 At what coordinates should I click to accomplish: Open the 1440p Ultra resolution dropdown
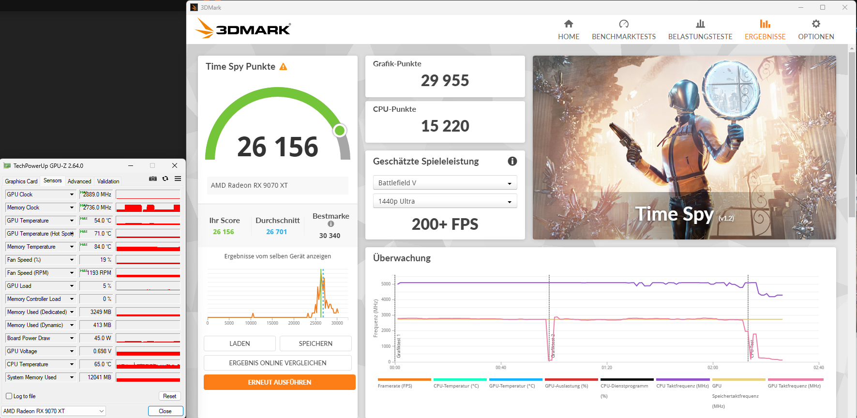(x=445, y=201)
